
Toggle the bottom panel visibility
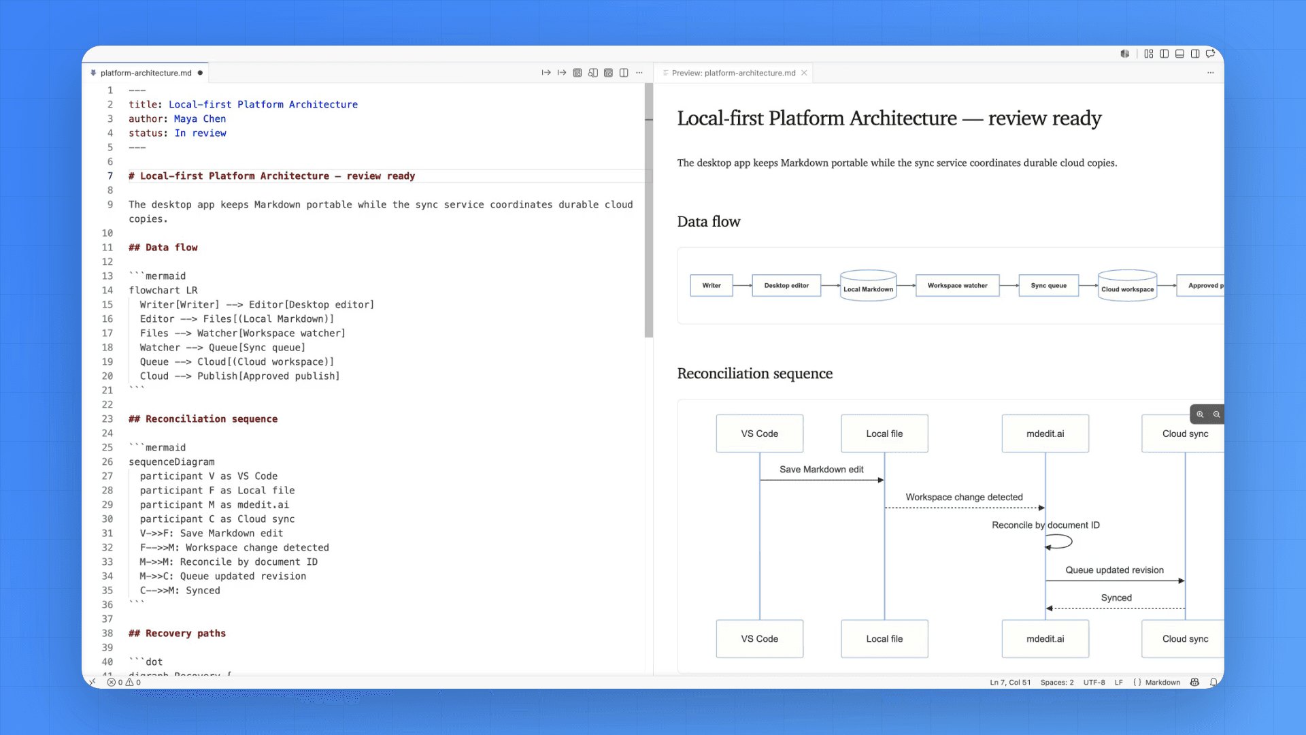1179,54
